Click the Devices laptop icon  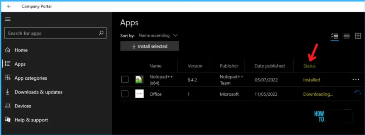8,106
